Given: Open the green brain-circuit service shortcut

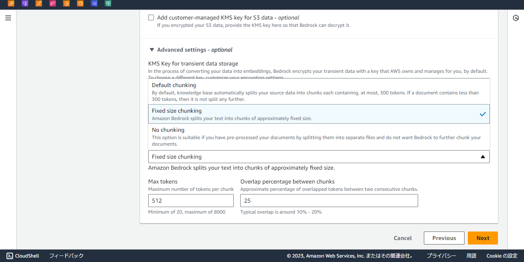Looking at the screenshot, I should pos(108,4).
